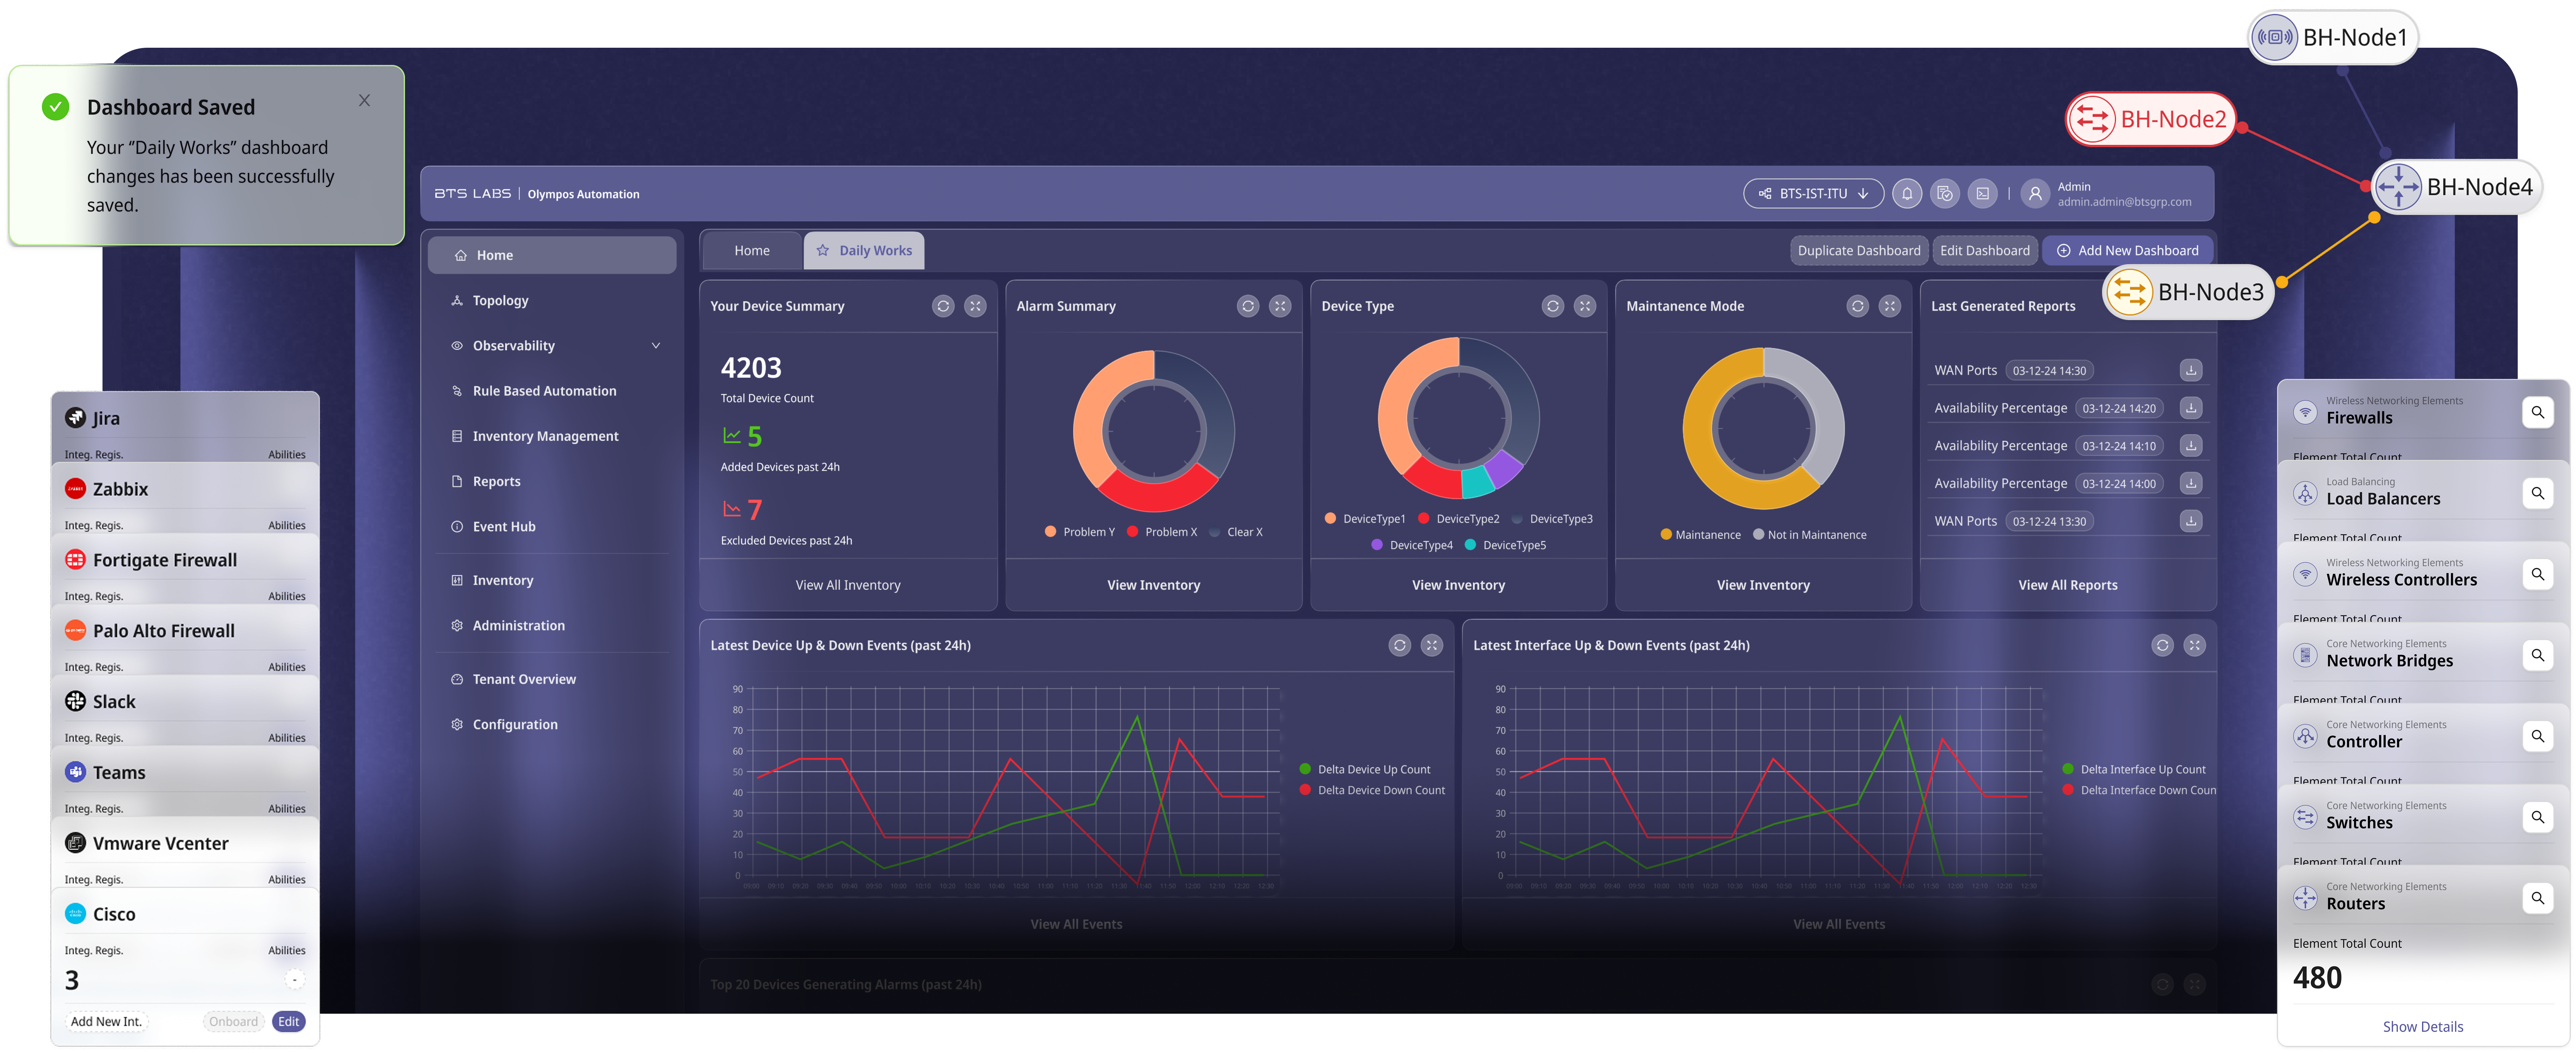This screenshot has height=1053, width=2576.
Task: Refresh the Alarm Summary widget
Action: [x=1248, y=306]
